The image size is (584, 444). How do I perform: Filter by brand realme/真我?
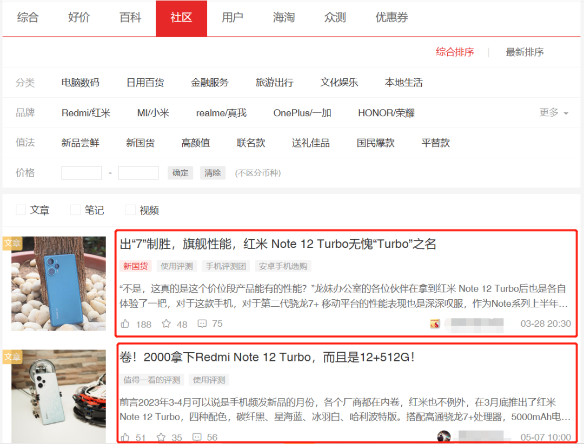(221, 113)
